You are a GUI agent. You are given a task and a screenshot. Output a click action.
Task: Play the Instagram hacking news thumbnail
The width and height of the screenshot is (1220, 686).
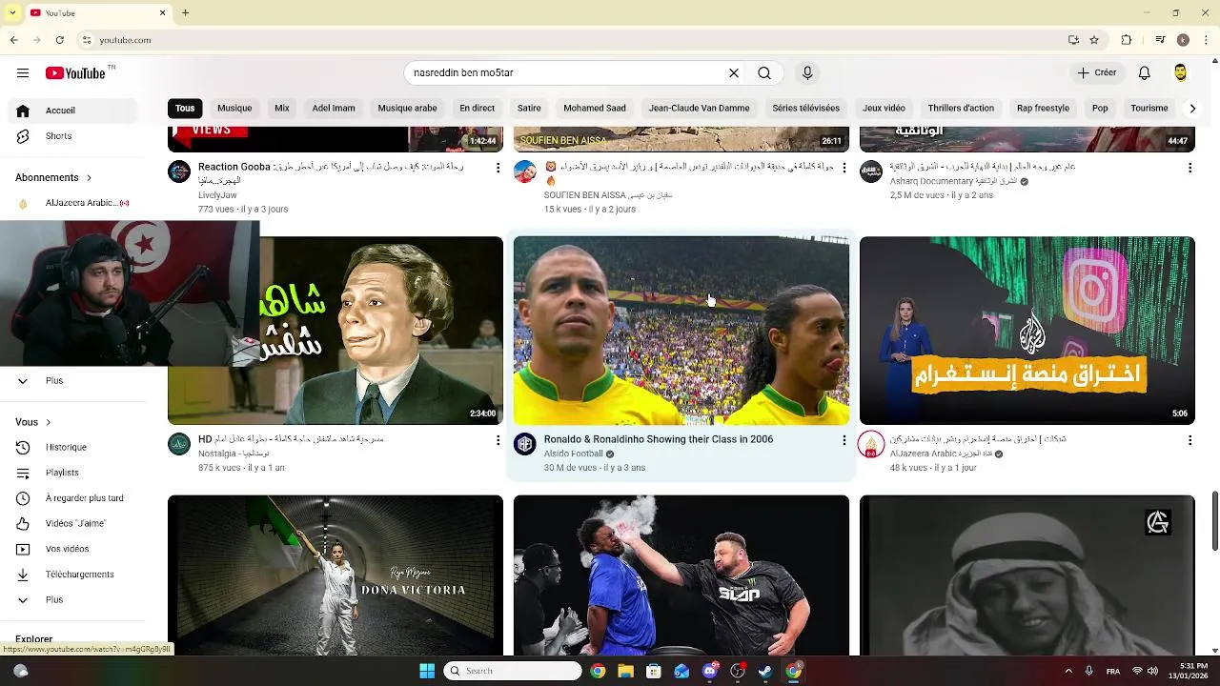(1027, 331)
